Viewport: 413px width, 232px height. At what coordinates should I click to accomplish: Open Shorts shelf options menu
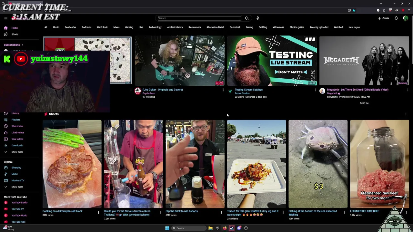(406, 114)
